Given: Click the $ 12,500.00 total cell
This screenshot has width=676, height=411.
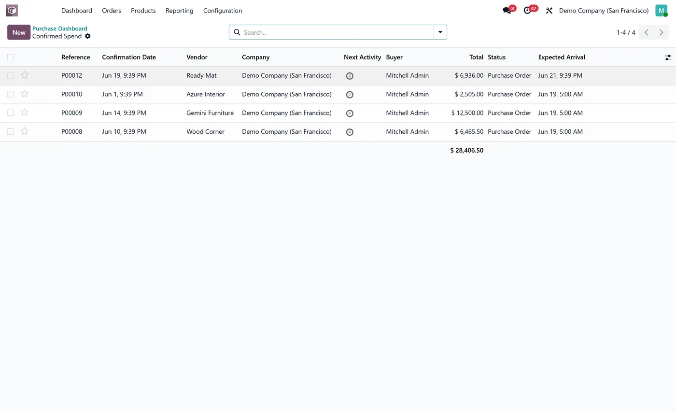Looking at the screenshot, I should [467, 113].
